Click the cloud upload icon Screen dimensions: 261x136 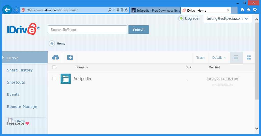coord(55,57)
